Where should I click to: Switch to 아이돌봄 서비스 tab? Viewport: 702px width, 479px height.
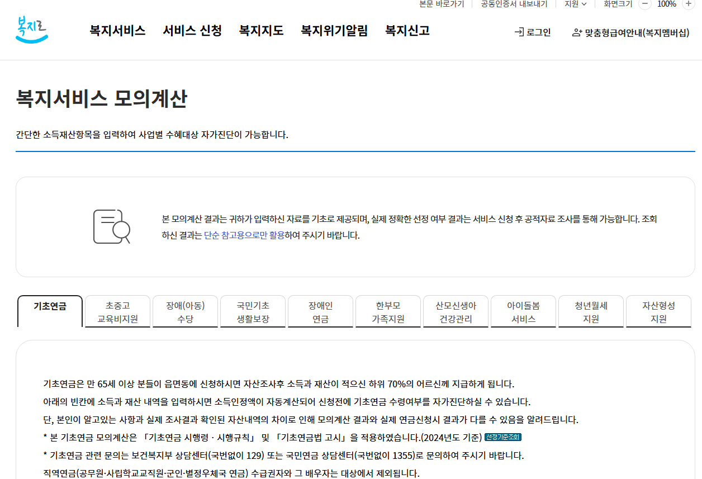point(523,312)
